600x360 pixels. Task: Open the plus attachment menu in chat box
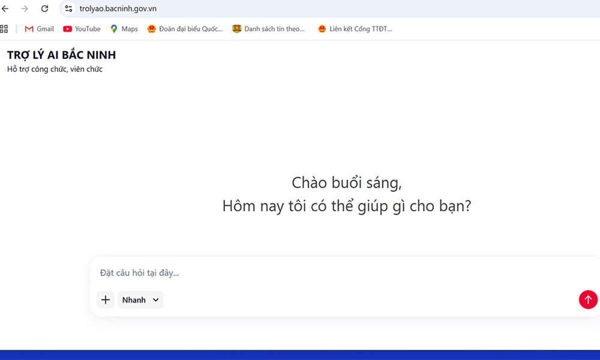tap(106, 299)
